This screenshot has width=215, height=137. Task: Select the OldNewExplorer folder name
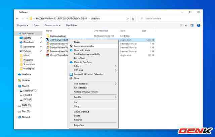58,36
